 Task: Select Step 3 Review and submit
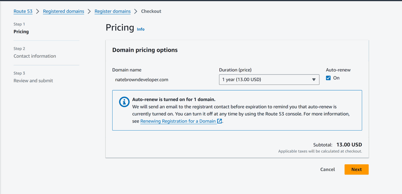(33, 80)
